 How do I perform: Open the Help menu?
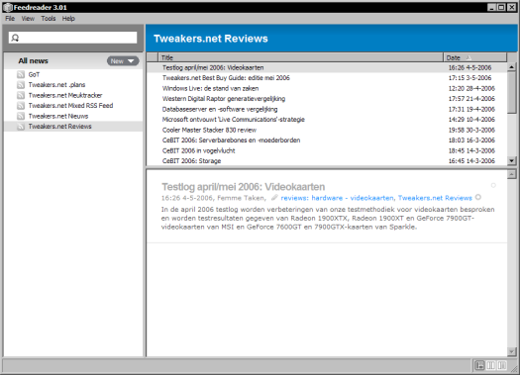click(68, 19)
